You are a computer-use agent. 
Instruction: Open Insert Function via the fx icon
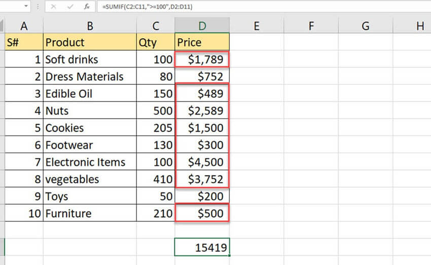[x=87, y=7]
